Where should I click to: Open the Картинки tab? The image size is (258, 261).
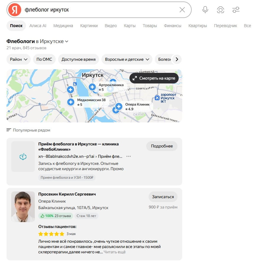89,26
